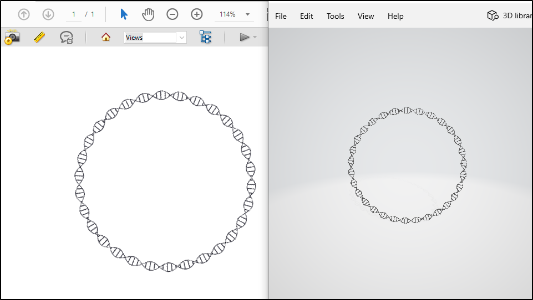Select the 3D measurement ruler tool
This screenshot has height=300, width=533.
pos(39,37)
